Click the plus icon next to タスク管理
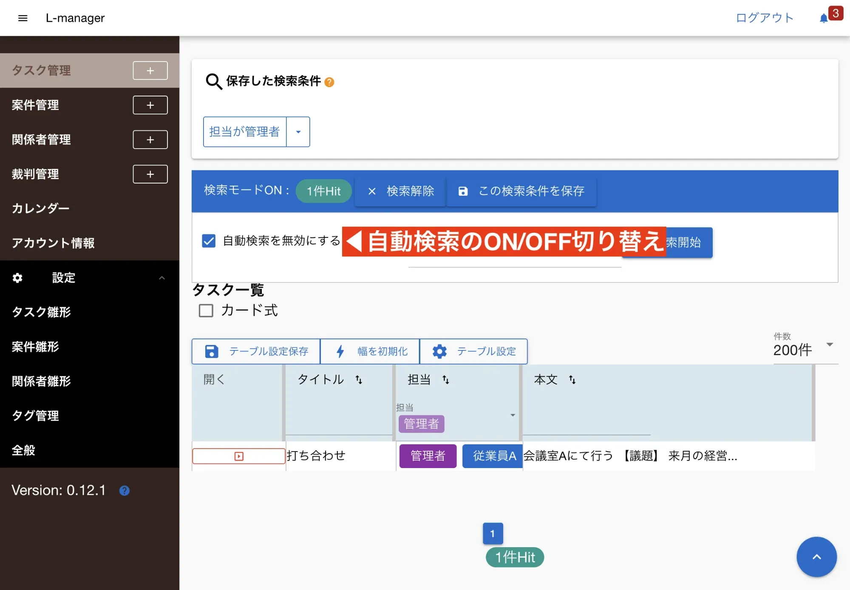The image size is (850, 590). [x=150, y=71]
